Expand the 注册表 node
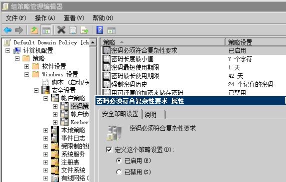This screenshot has height=182, width=286. 46,162
